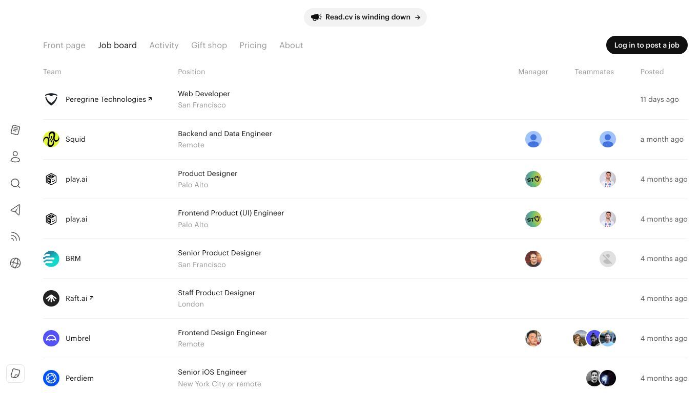The width and height of the screenshot is (700, 393).
Task: Click Squid team name
Action: [75, 139]
